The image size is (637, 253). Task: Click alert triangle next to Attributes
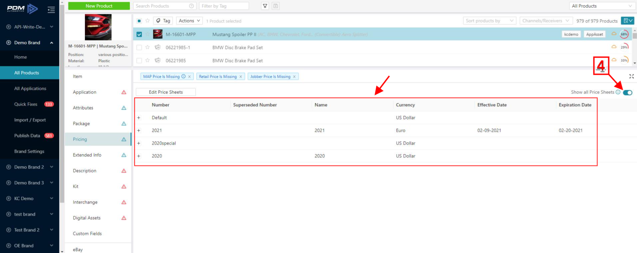tap(124, 108)
